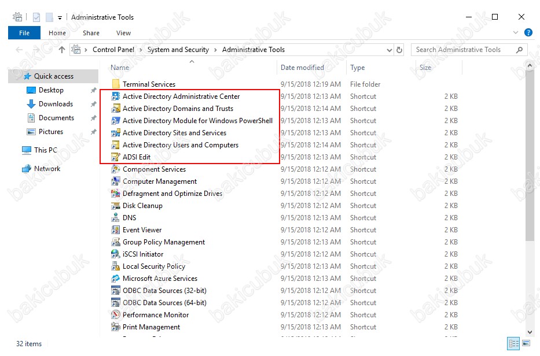Go up one folder level arrow
This screenshot has width=540, height=356.
(x=62, y=50)
